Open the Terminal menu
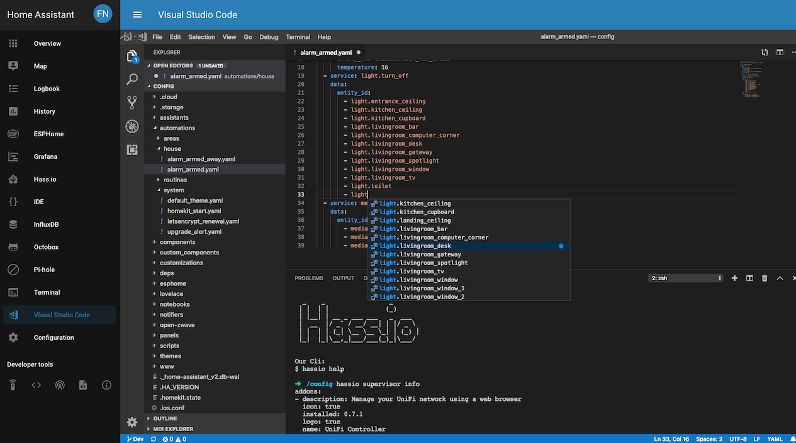This screenshot has height=443, width=796. coord(298,36)
